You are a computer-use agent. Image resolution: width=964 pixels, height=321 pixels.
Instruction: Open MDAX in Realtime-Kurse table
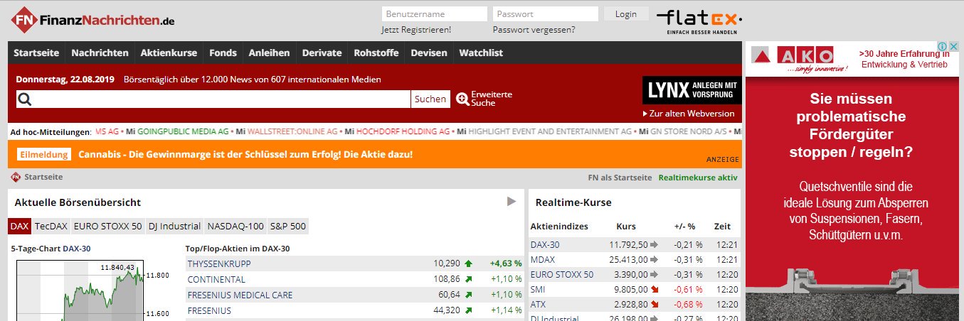click(543, 259)
